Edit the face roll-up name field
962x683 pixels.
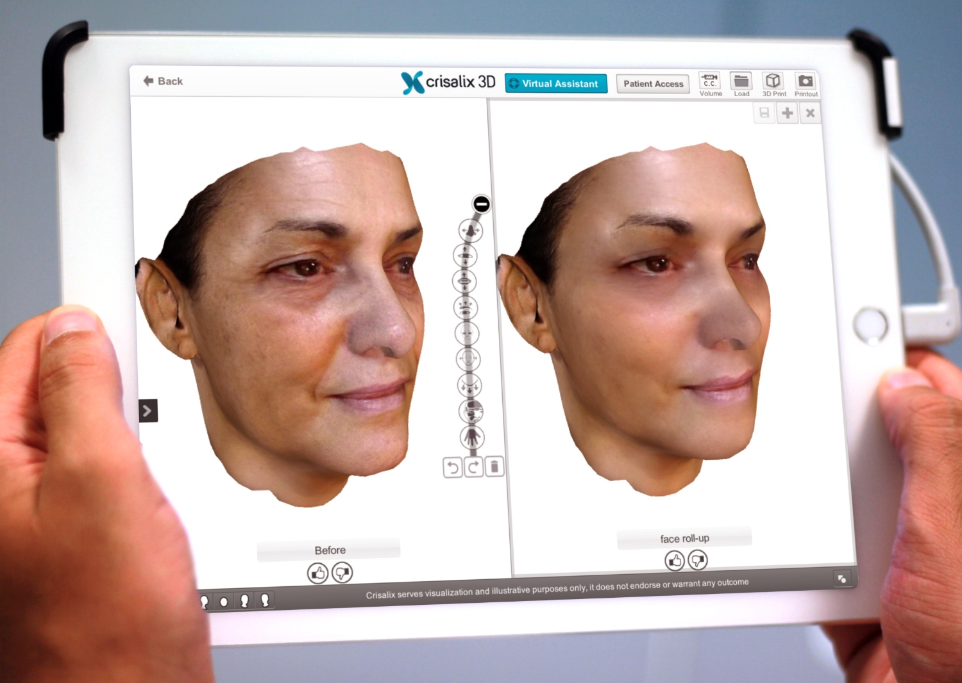coord(684,539)
